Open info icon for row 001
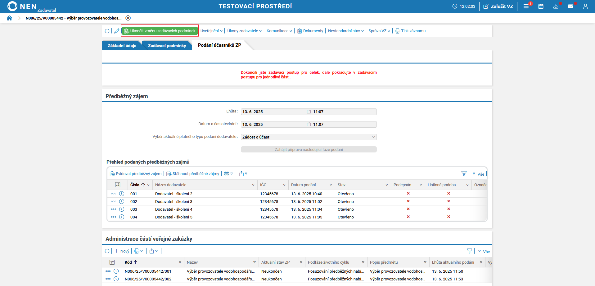Screen dimensions: 595x286 tap(122, 194)
